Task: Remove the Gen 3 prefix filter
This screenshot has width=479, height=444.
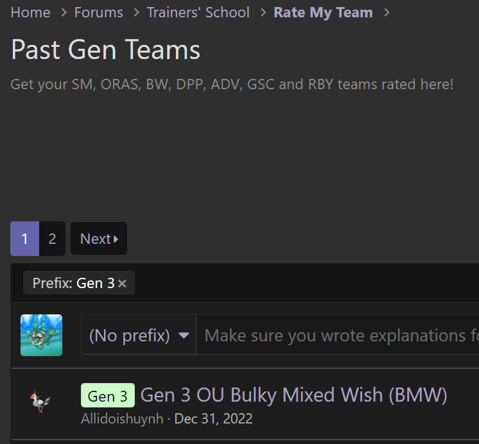Action: click(x=122, y=284)
